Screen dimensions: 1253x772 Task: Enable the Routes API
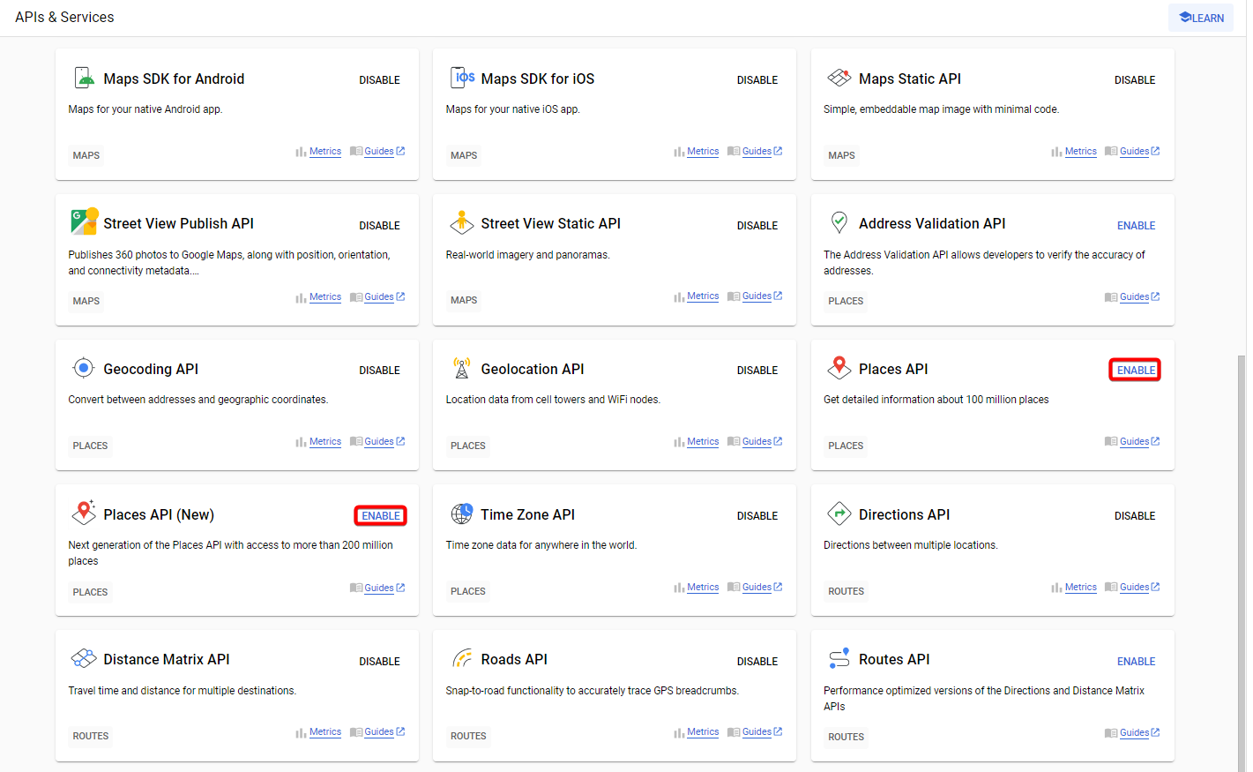coord(1136,662)
